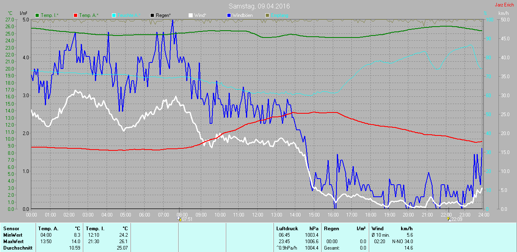Click the Sensor row header
517x252 pixels.
(11, 229)
